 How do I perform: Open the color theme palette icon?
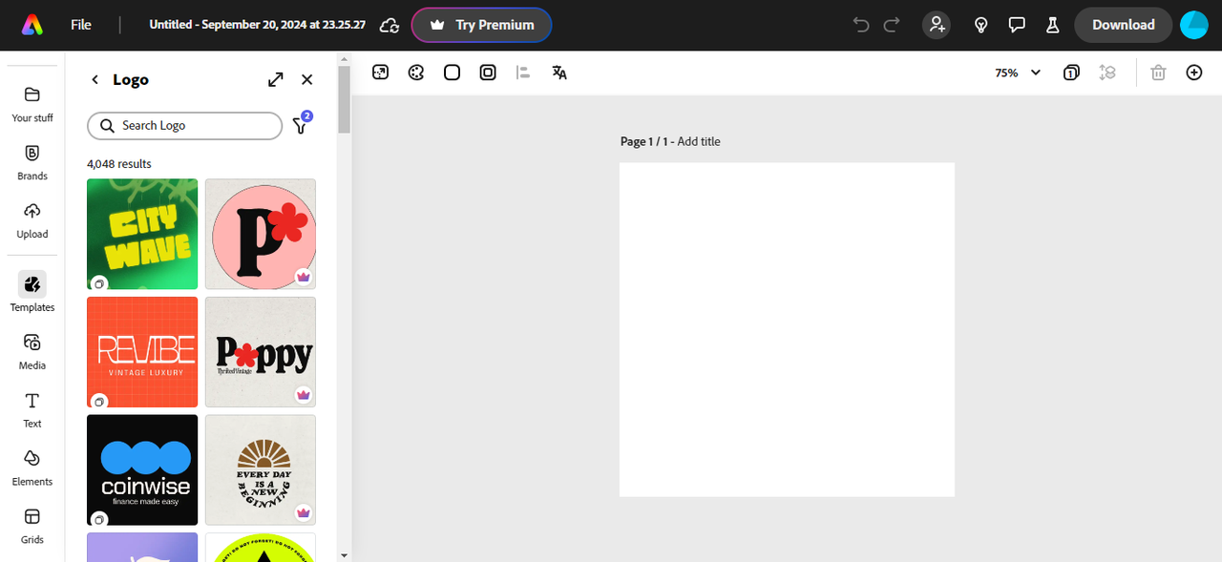416,73
